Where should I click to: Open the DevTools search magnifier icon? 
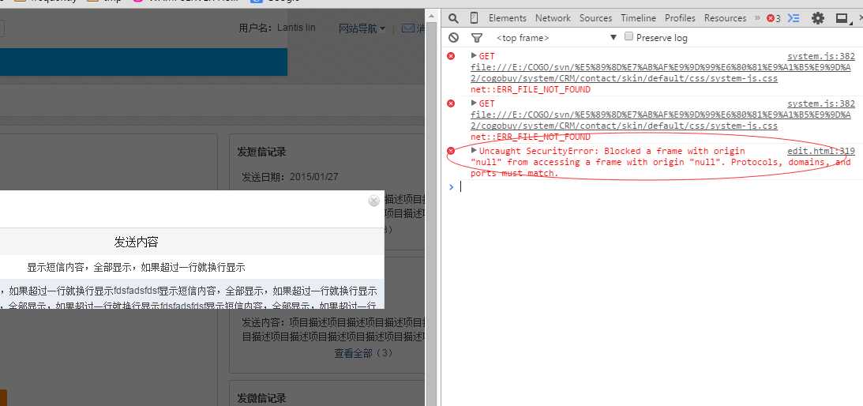click(453, 19)
